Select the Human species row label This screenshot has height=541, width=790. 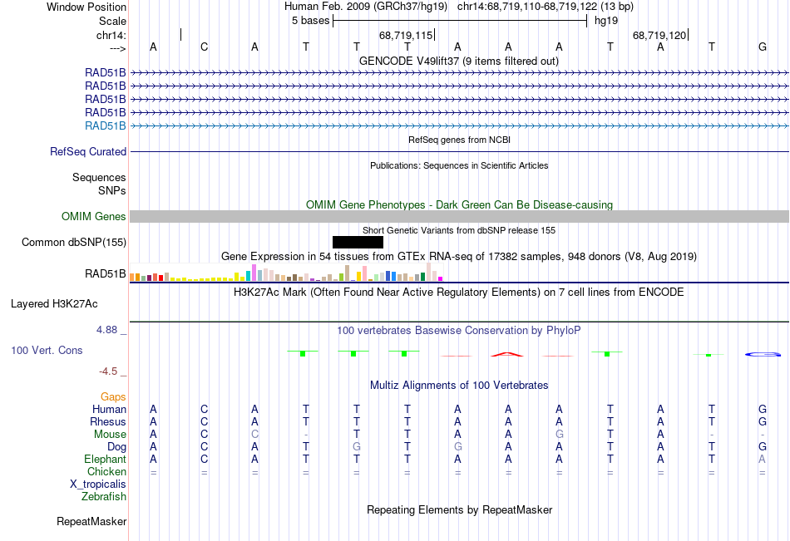pos(109,409)
